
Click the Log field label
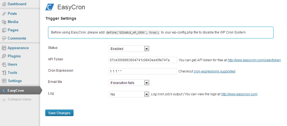[51, 93]
